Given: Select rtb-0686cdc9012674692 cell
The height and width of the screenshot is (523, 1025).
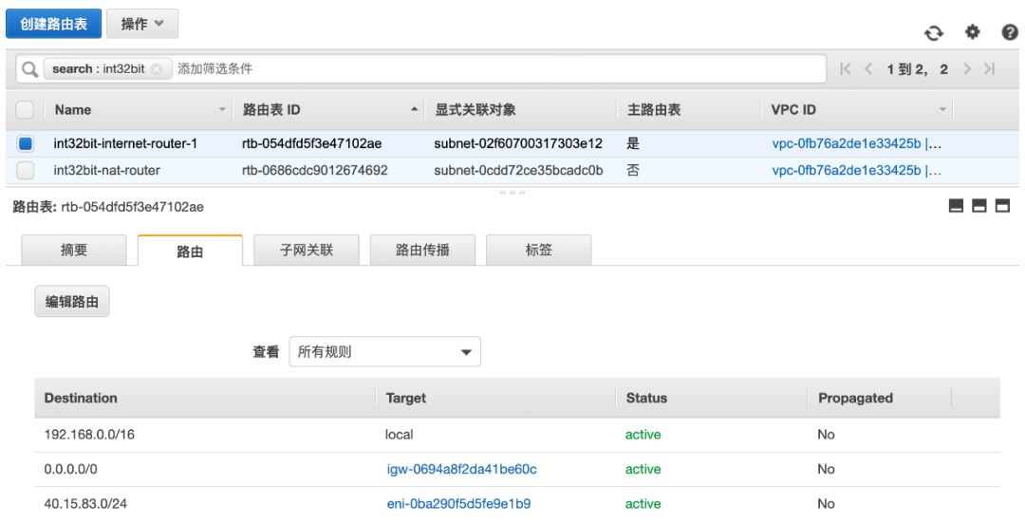Looking at the screenshot, I should [314, 171].
